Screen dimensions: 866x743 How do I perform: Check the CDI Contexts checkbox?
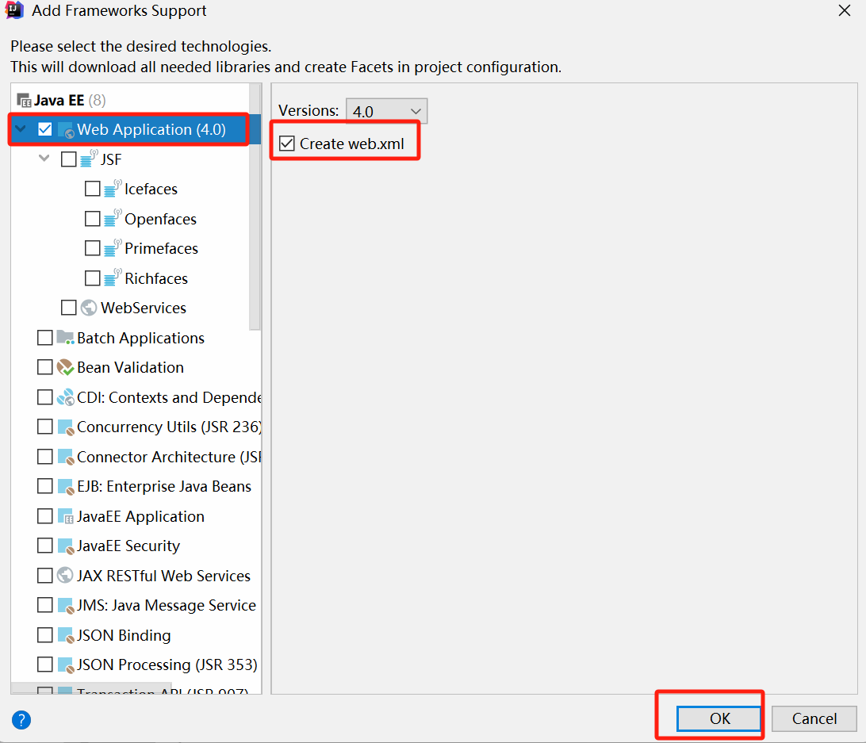(x=44, y=397)
